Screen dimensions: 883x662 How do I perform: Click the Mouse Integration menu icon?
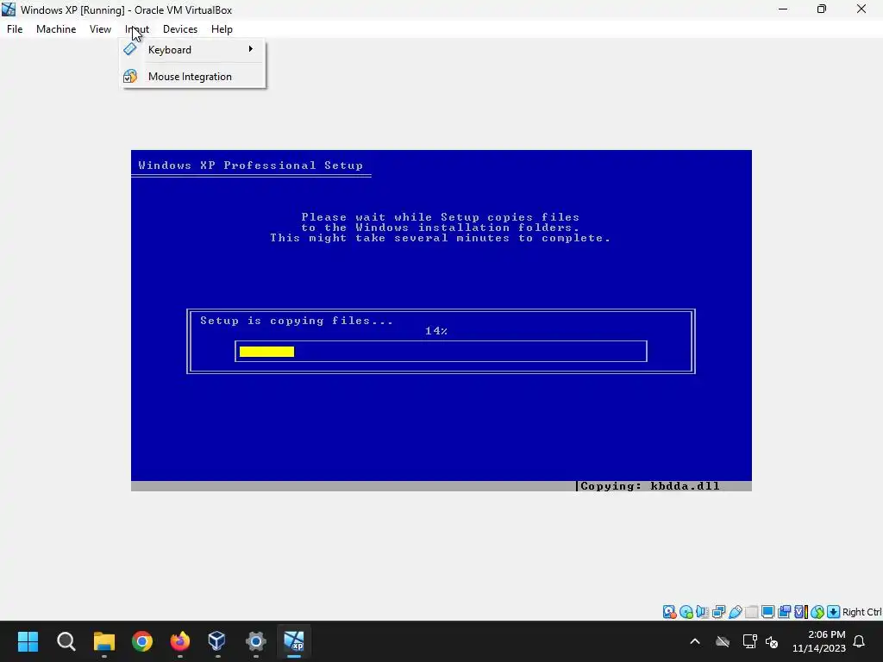pyautogui.click(x=130, y=76)
